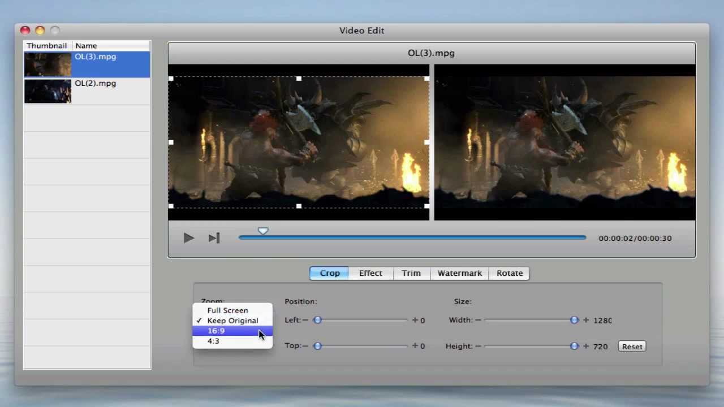Click top-center crop handle
This screenshot has width=724, height=407.
[299, 79]
